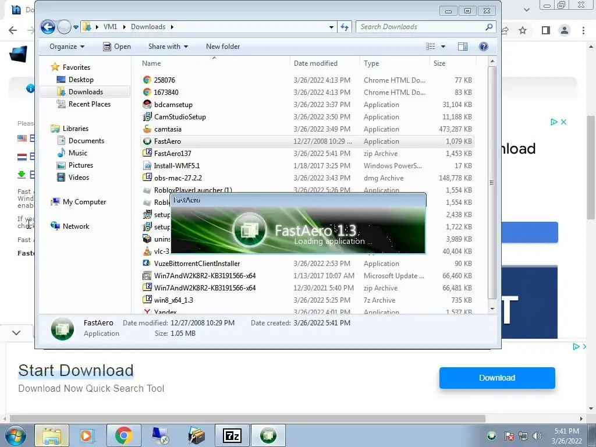Click the RobloxPlayerLauncher (1) file name
The width and height of the screenshot is (596, 447).
click(x=193, y=190)
